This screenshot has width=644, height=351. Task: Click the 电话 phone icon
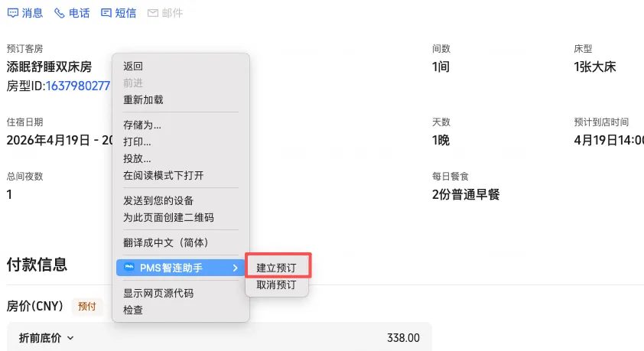click(x=60, y=13)
